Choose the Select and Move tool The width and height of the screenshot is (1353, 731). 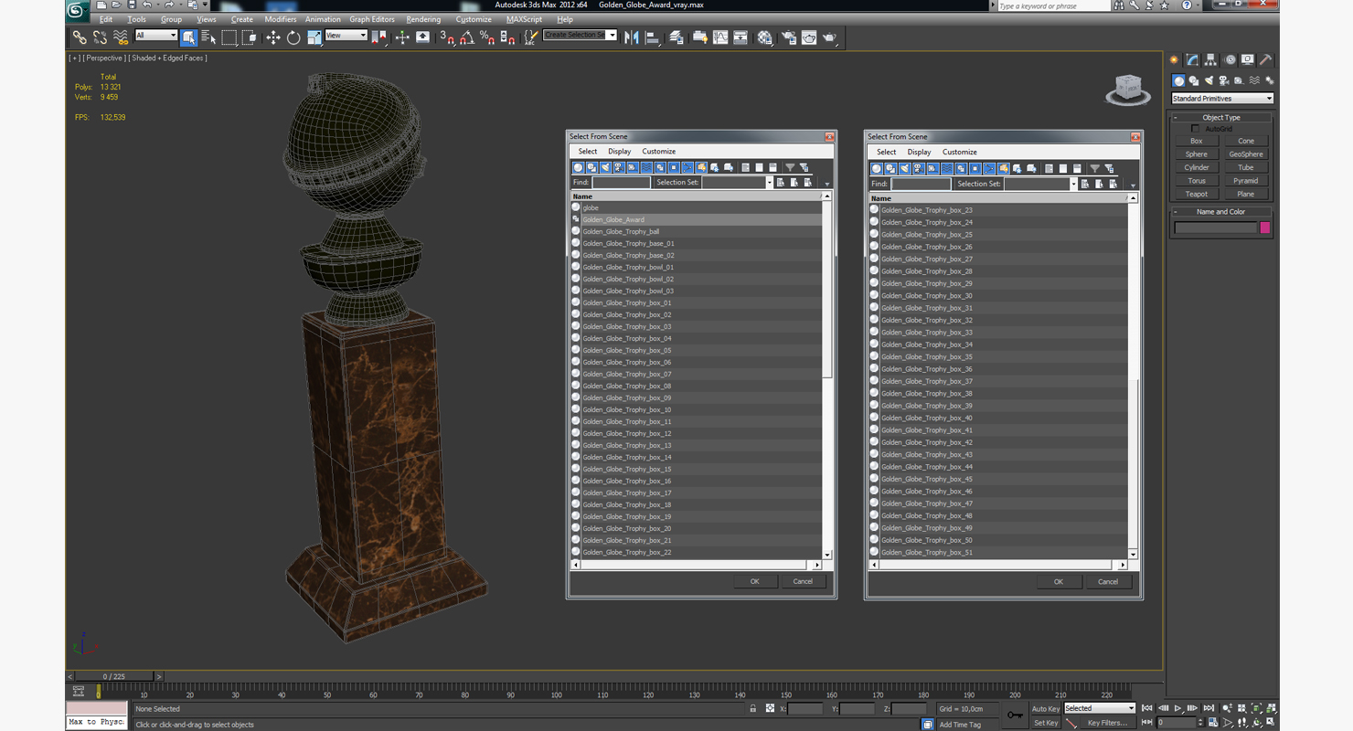pyautogui.click(x=272, y=37)
